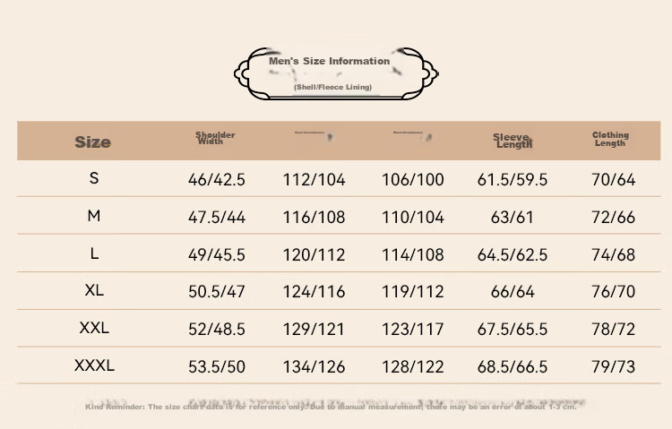
Task: Select the XXL size row label
Action: (94, 328)
